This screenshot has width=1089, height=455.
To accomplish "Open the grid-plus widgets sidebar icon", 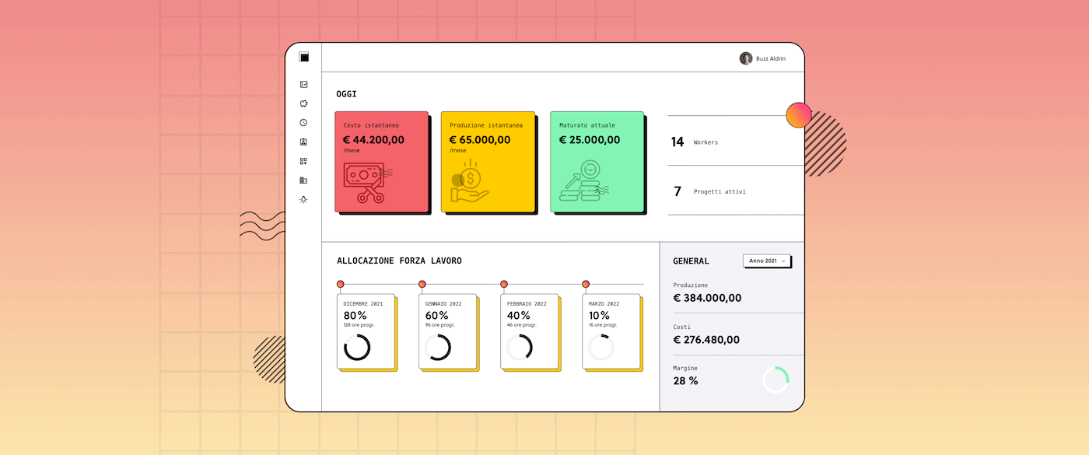I will click(x=303, y=161).
